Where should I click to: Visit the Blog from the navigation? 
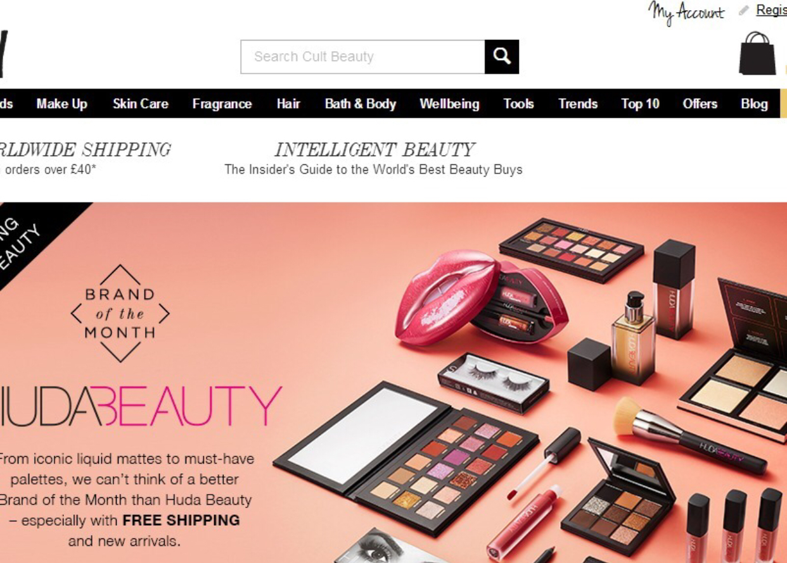pos(754,104)
